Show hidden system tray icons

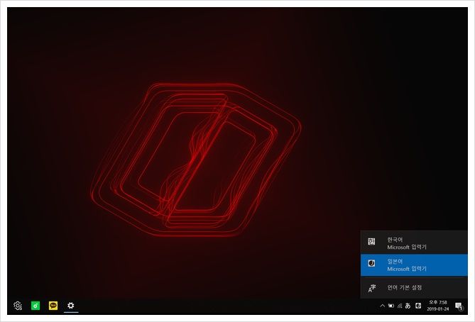382,306
